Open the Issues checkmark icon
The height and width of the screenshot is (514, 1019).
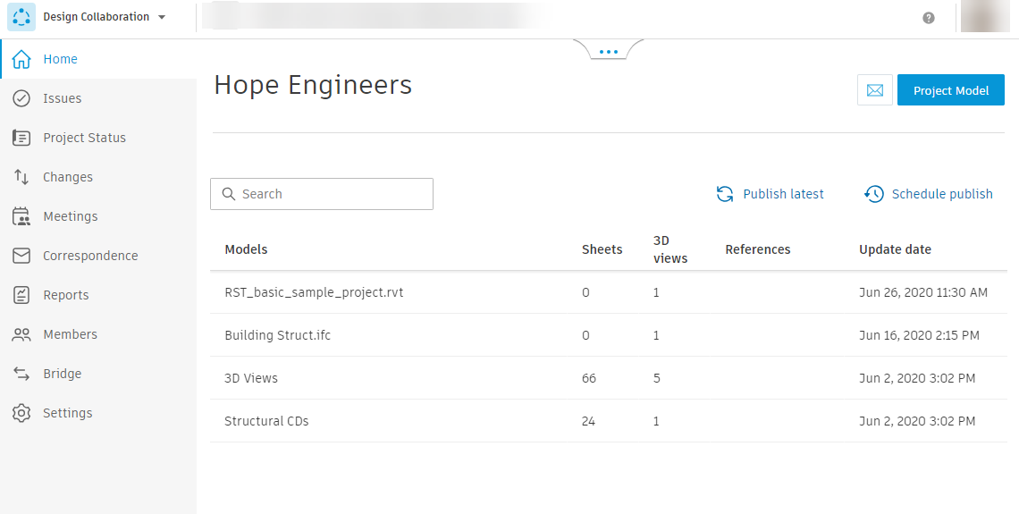tap(22, 98)
